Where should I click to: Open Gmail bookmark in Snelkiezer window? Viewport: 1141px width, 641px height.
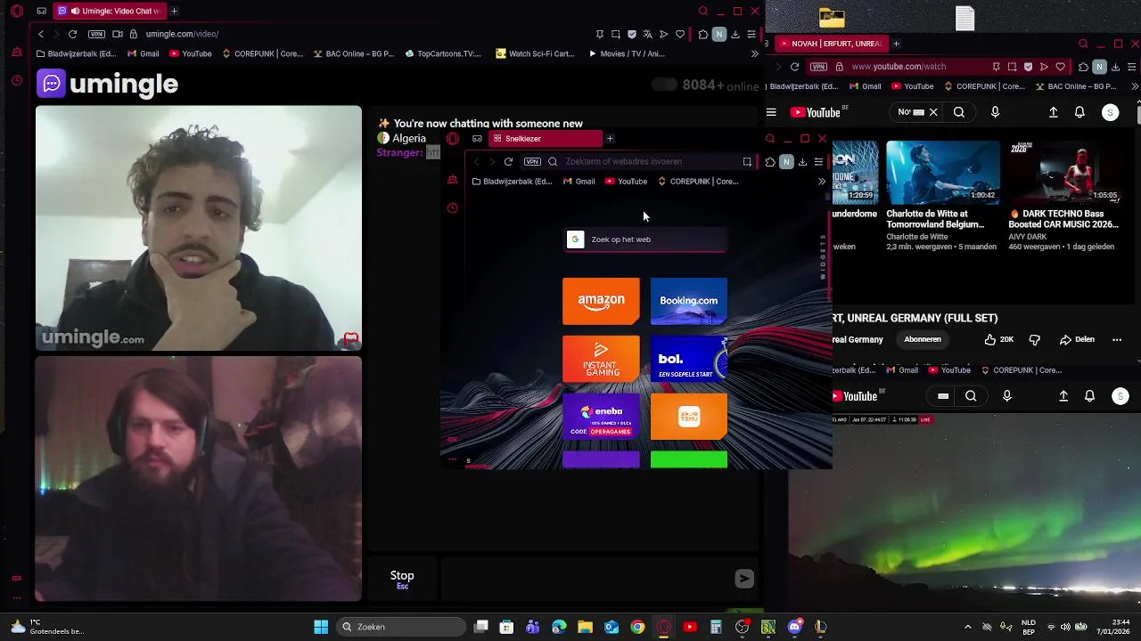tap(579, 182)
